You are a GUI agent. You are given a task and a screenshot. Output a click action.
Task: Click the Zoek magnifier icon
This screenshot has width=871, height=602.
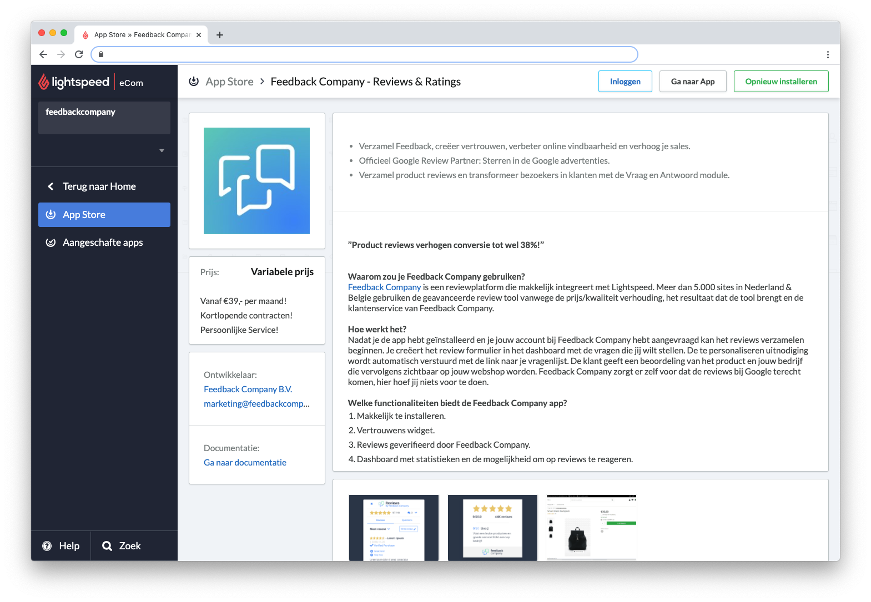click(x=107, y=546)
